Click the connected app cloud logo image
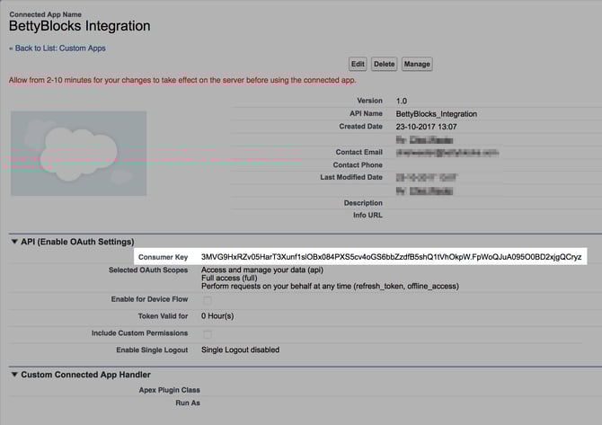This screenshot has height=425, width=602. [79, 154]
